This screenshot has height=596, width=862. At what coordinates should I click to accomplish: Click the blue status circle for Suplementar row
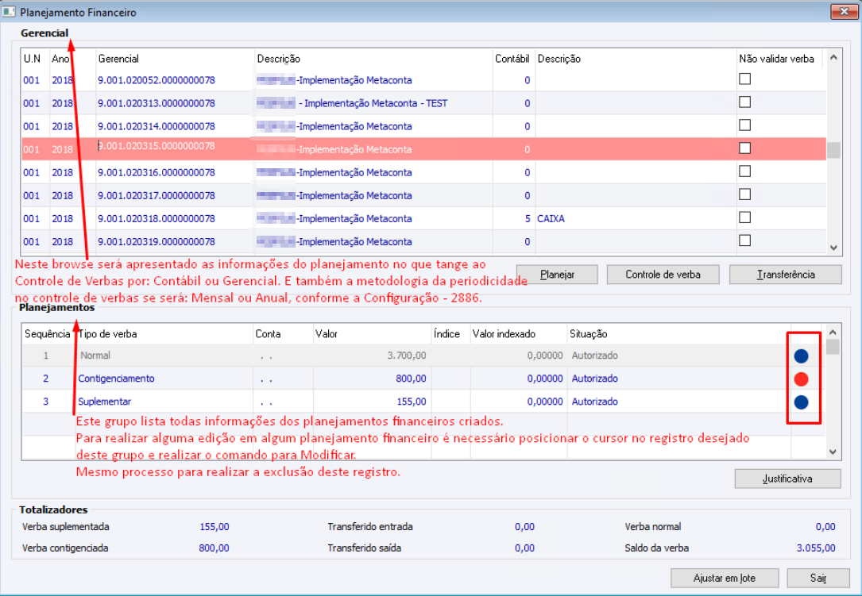click(801, 402)
